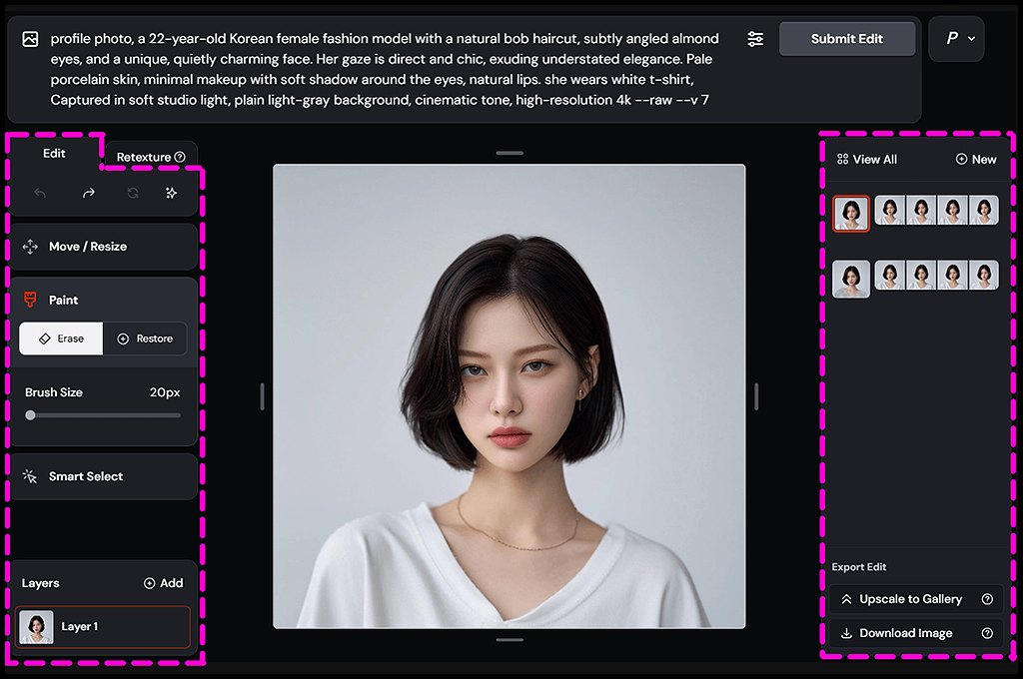Expand options under Upscale to Gallery
The height and width of the screenshot is (679, 1023).
pyautogui.click(x=989, y=599)
